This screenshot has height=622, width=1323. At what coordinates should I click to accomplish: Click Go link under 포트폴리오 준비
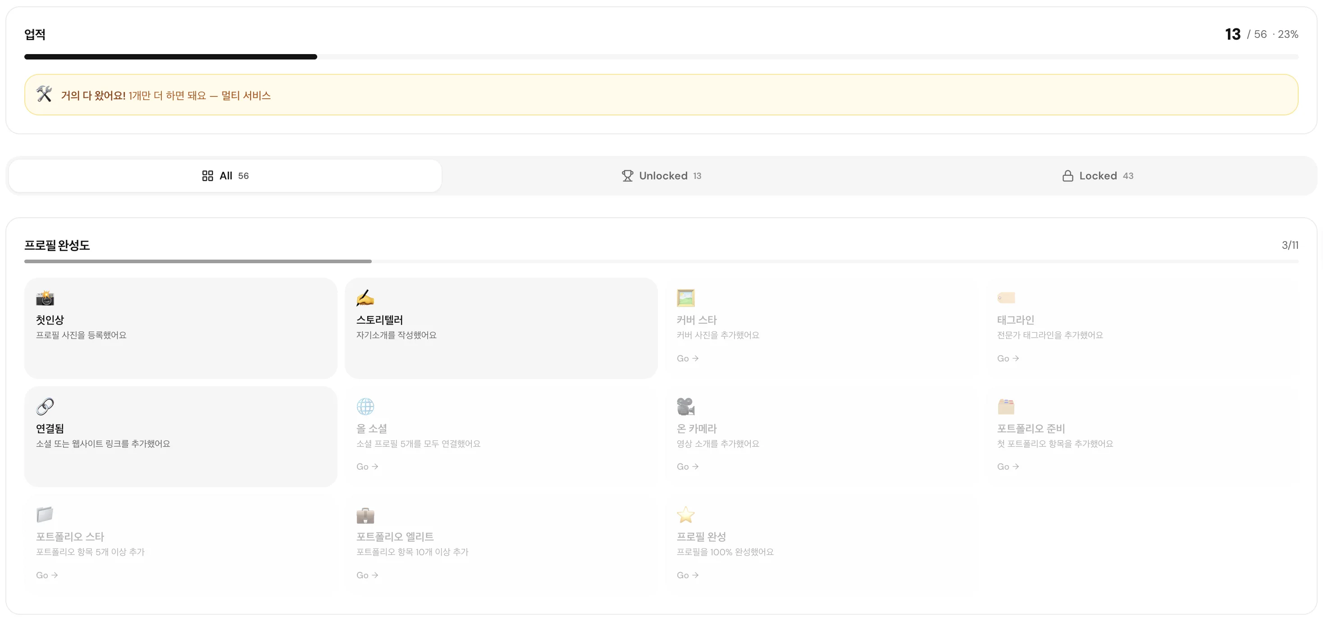pyautogui.click(x=1008, y=467)
